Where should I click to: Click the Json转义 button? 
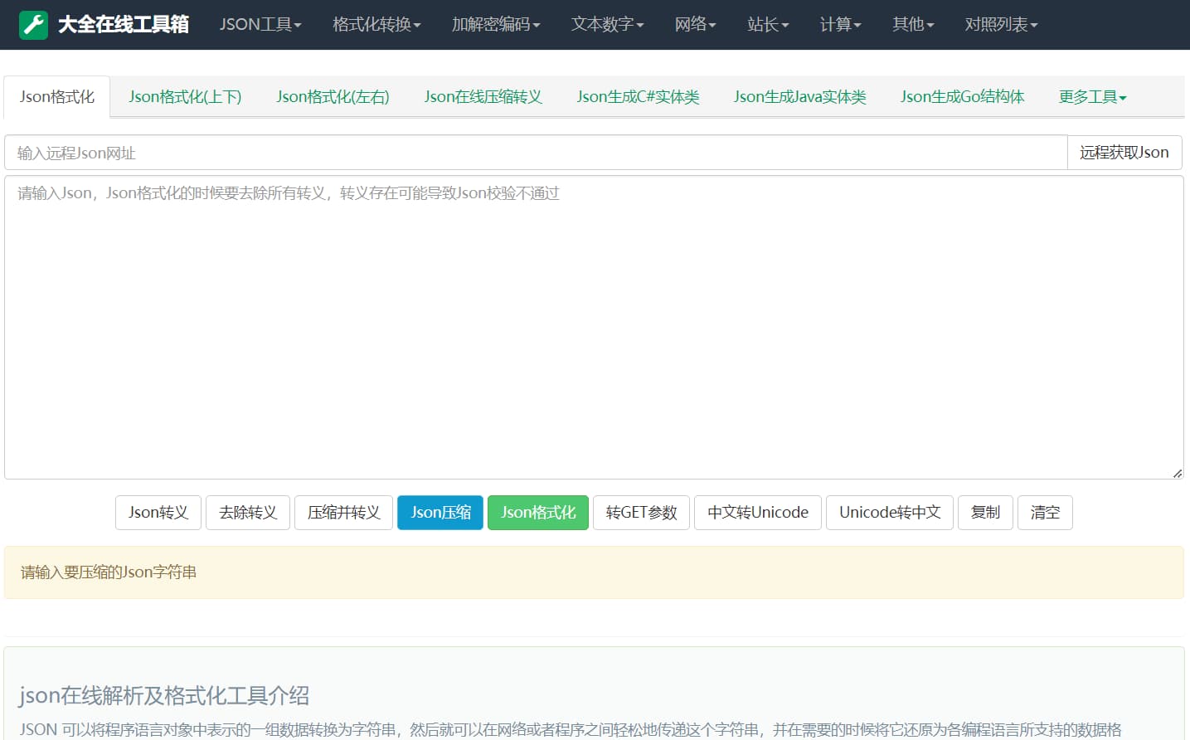point(158,513)
